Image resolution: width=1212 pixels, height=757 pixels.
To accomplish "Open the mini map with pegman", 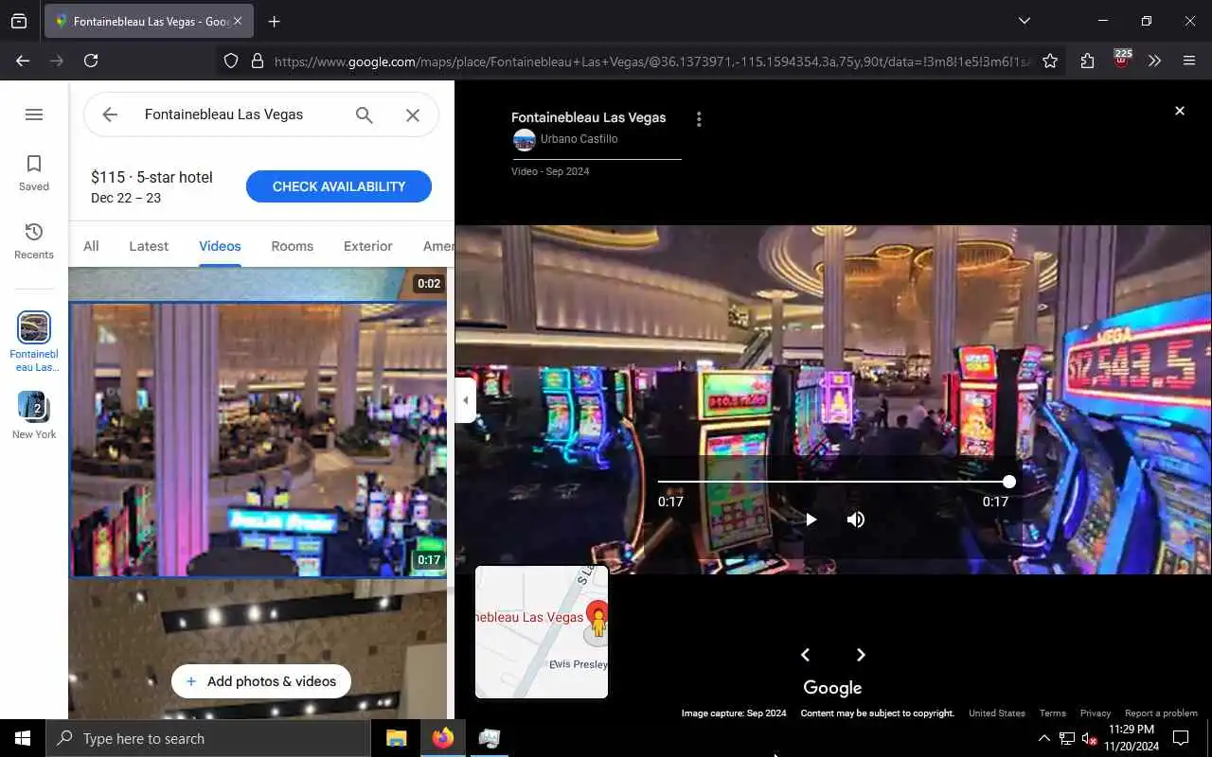I will tap(542, 632).
